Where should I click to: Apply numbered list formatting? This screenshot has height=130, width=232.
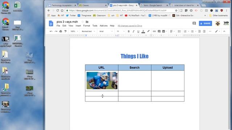185,31
